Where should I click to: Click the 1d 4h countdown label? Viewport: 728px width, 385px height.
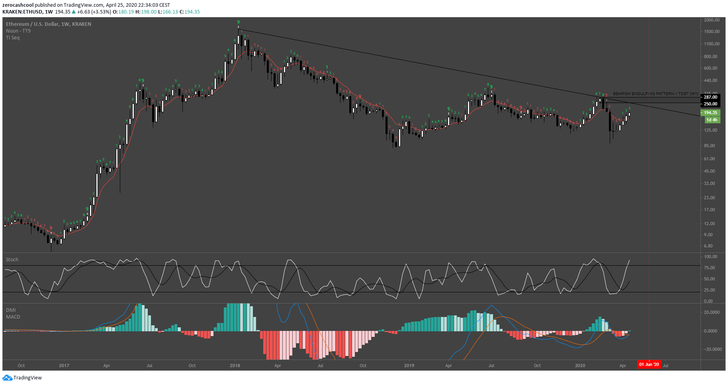click(x=712, y=120)
